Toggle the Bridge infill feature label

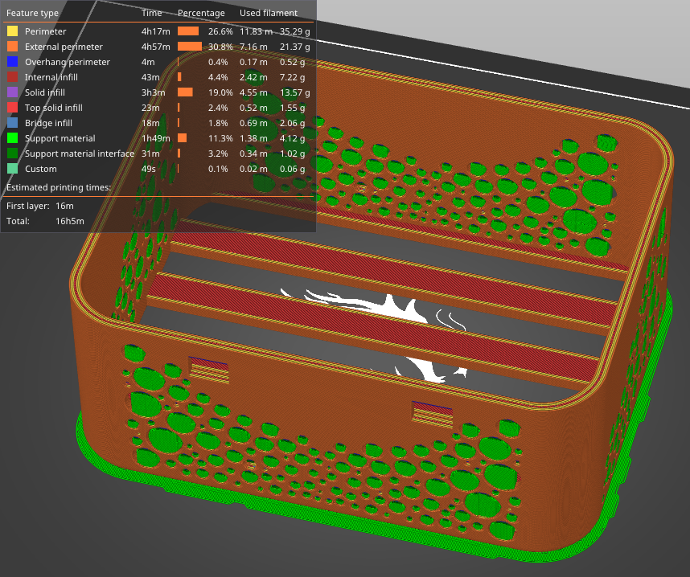(48, 123)
